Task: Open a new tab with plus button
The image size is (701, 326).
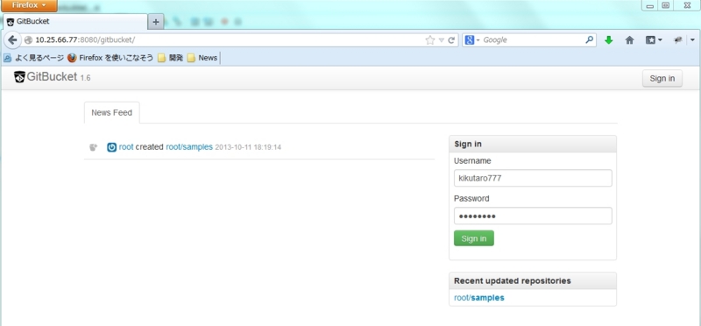Action: point(156,22)
